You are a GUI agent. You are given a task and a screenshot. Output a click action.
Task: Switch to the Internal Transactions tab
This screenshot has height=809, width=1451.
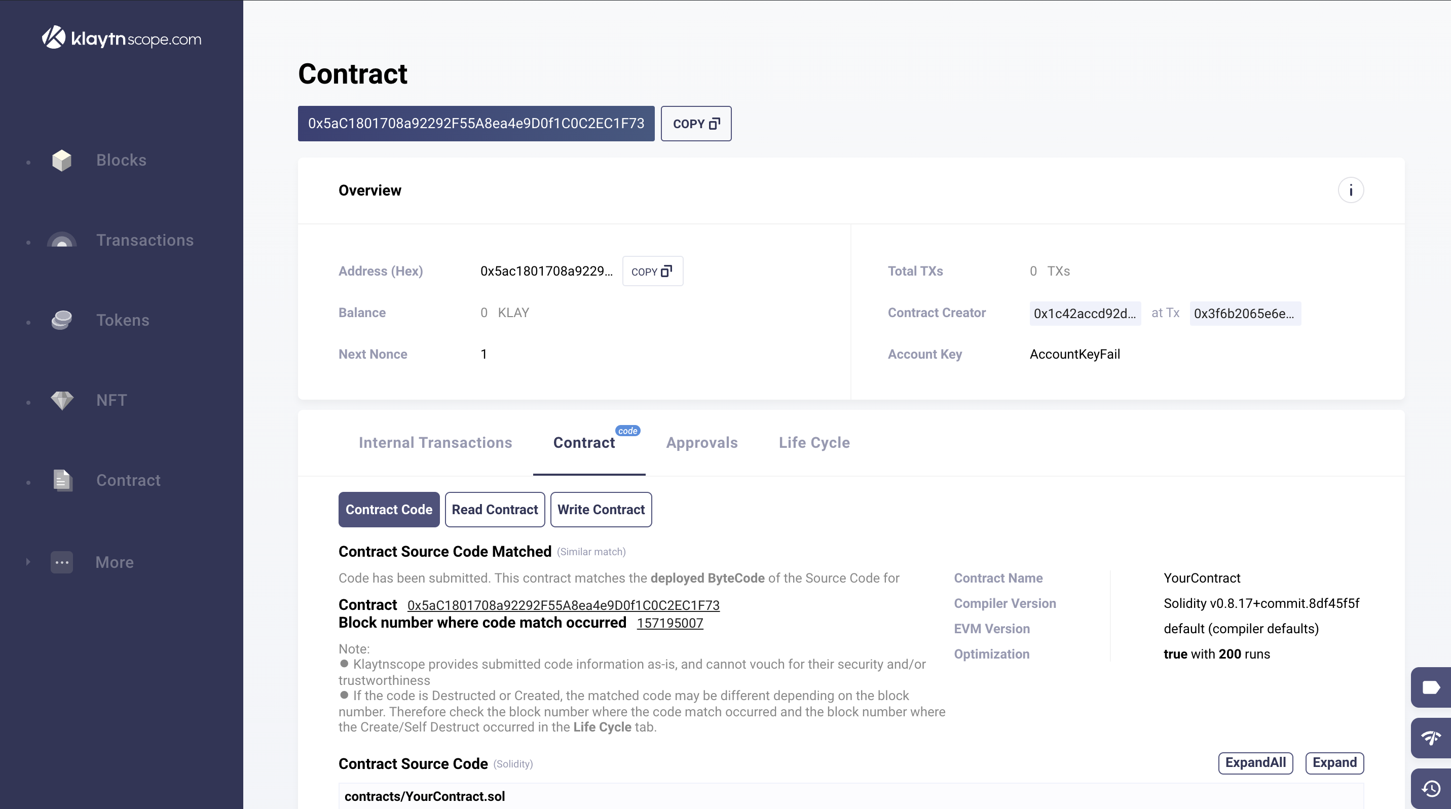click(x=435, y=443)
